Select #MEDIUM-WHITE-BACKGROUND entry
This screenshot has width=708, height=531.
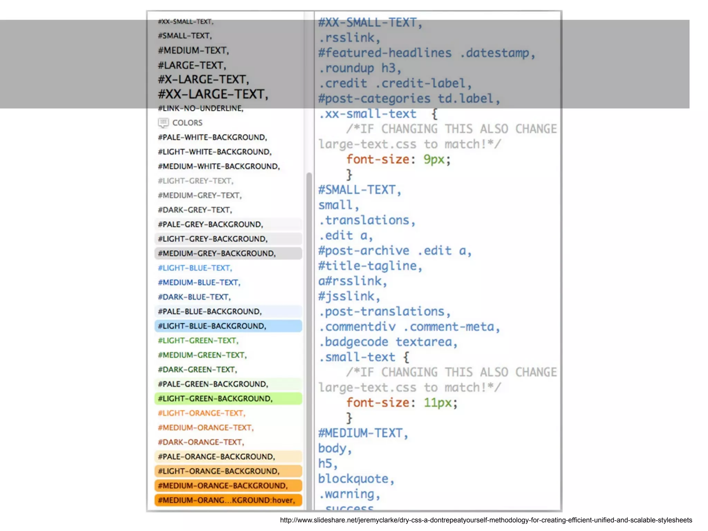[219, 166]
